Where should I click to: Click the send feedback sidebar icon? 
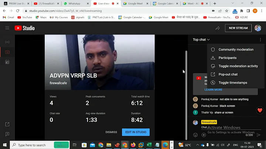[x=7, y=134]
